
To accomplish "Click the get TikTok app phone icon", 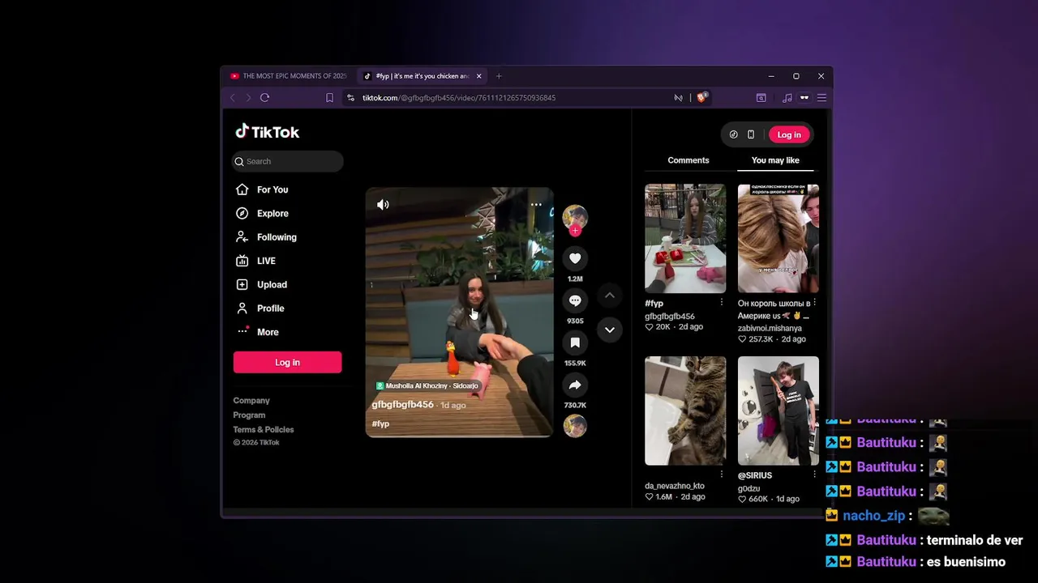I will (x=751, y=134).
